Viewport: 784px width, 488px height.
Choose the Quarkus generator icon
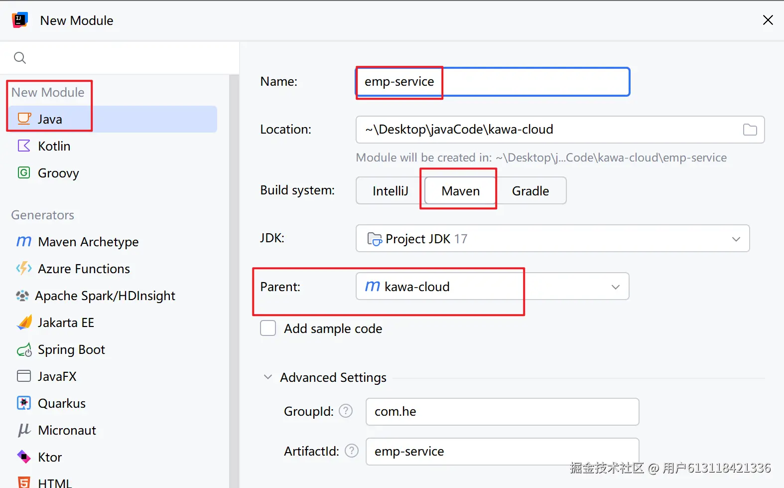[24, 403]
